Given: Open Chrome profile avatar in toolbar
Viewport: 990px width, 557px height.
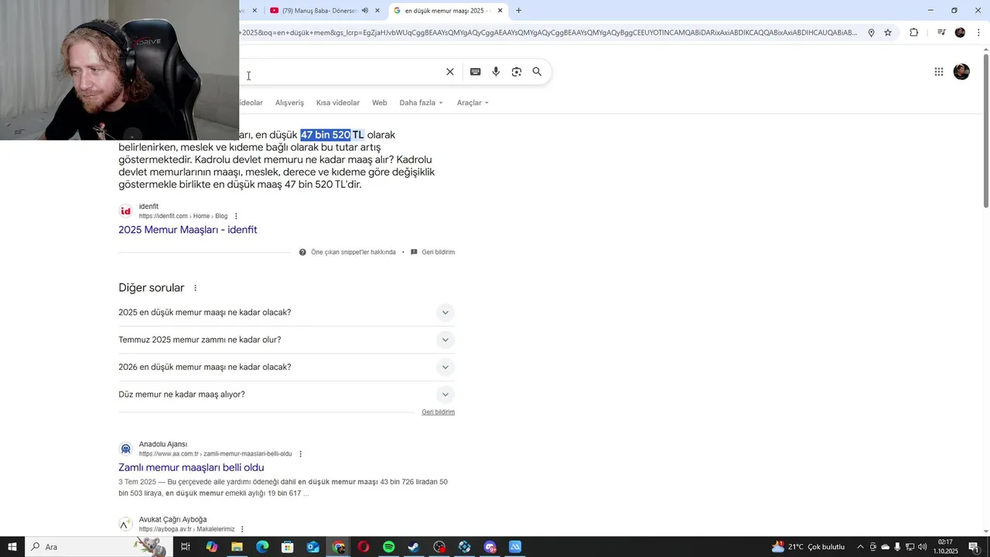Looking at the screenshot, I should [960, 32].
